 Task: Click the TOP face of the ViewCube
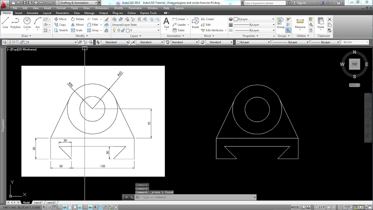click(x=354, y=64)
